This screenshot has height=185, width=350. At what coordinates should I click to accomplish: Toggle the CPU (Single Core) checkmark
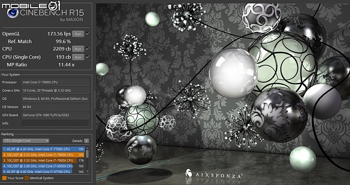click(x=87, y=57)
